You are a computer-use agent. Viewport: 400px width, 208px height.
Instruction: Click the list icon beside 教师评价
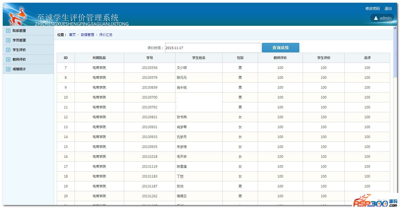8,60
